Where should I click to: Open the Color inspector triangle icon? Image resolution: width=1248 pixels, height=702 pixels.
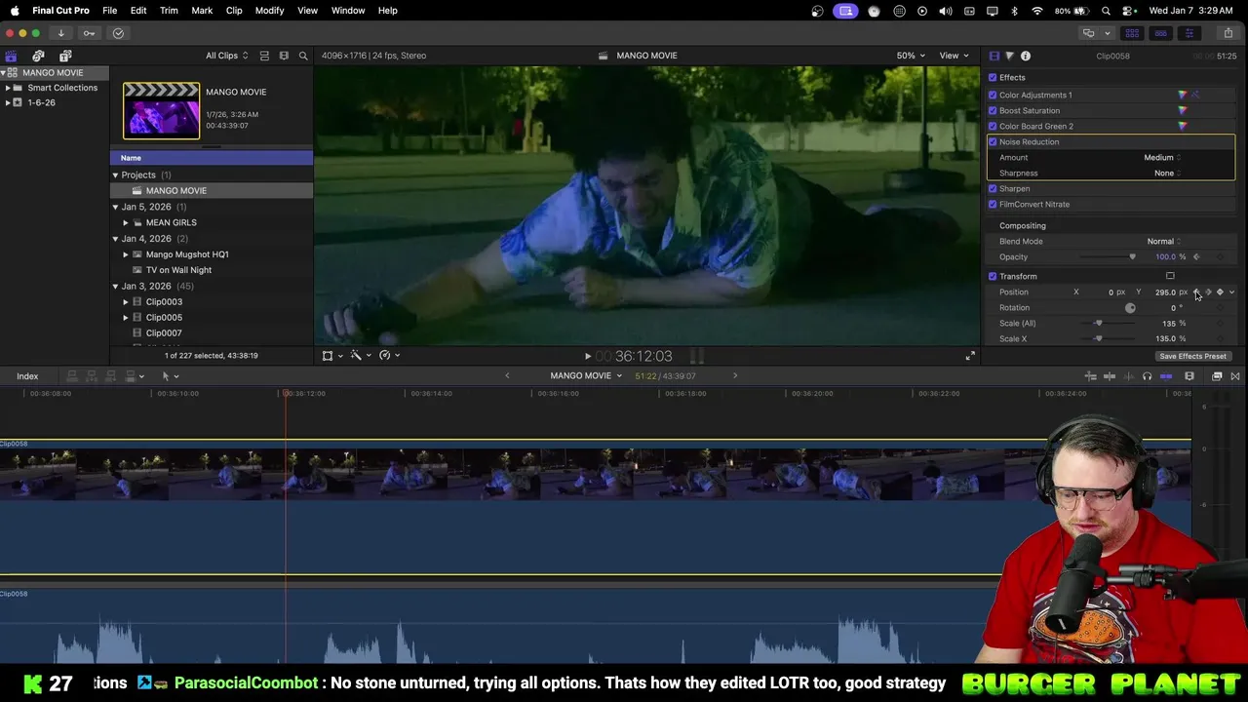[1009, 56]
